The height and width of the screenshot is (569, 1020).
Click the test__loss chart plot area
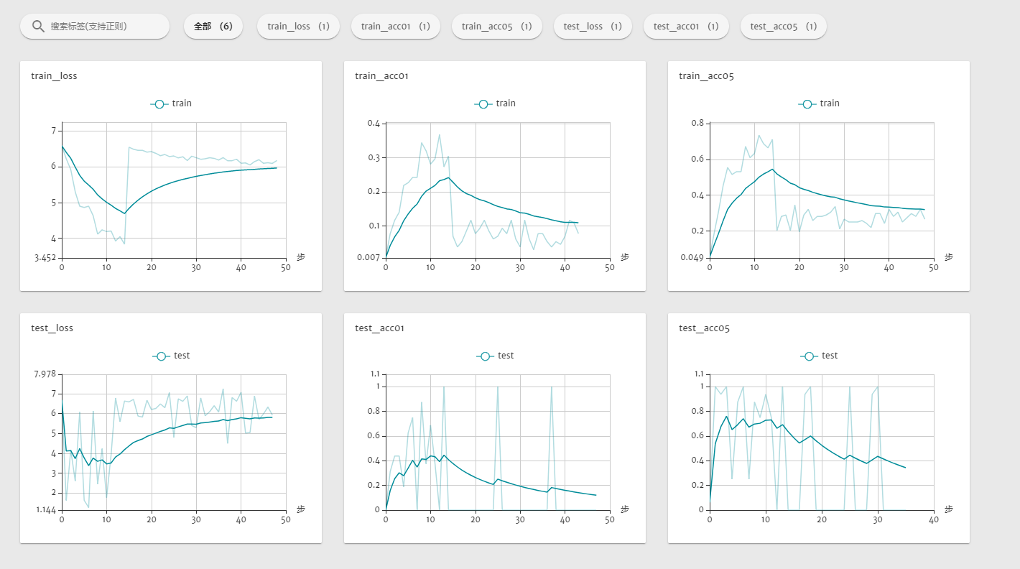[174, 442]
